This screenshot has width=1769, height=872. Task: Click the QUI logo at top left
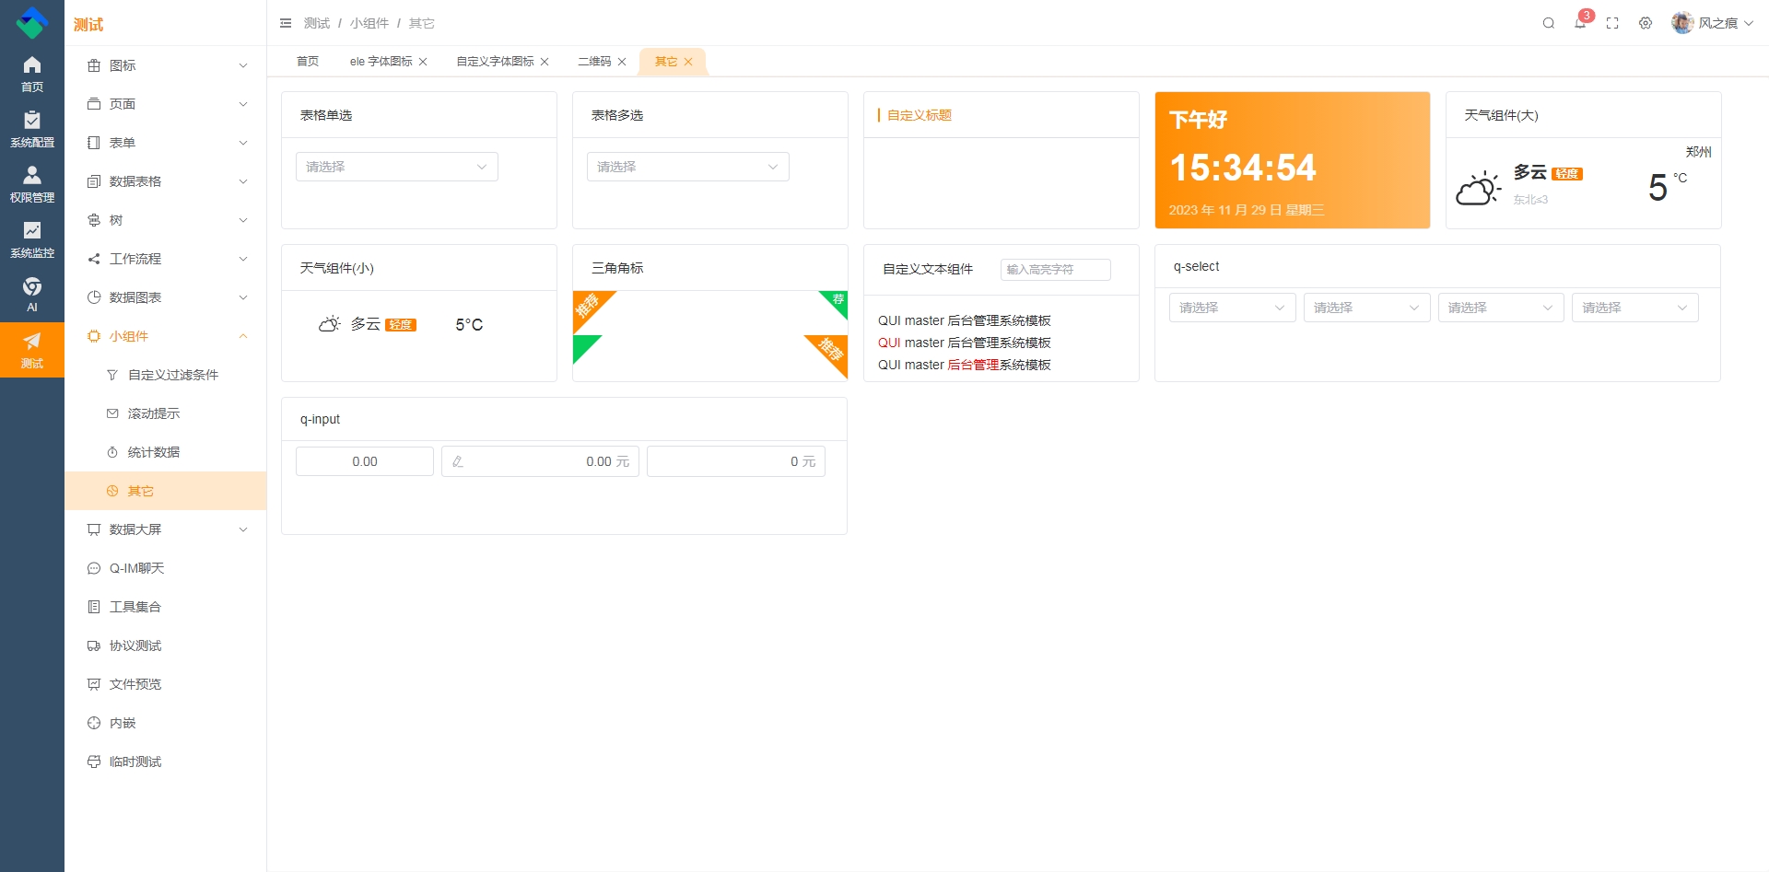point(32,23)
